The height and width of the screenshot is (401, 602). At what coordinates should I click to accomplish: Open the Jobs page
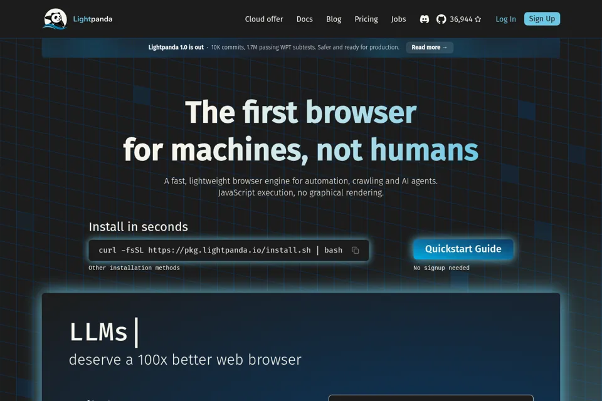(399, 19)
